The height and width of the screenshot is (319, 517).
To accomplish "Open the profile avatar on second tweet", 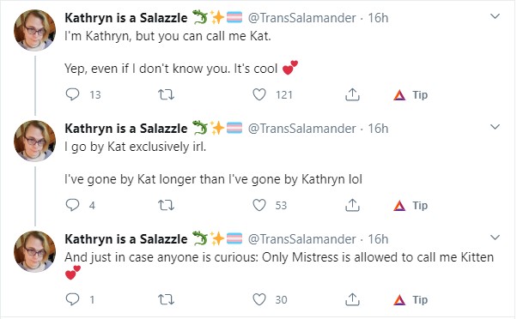I will pyautogui.click(x=34, y=141).
